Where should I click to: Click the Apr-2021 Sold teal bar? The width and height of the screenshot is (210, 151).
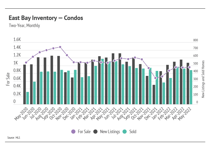pyautogui.click(x=103, y=81)
